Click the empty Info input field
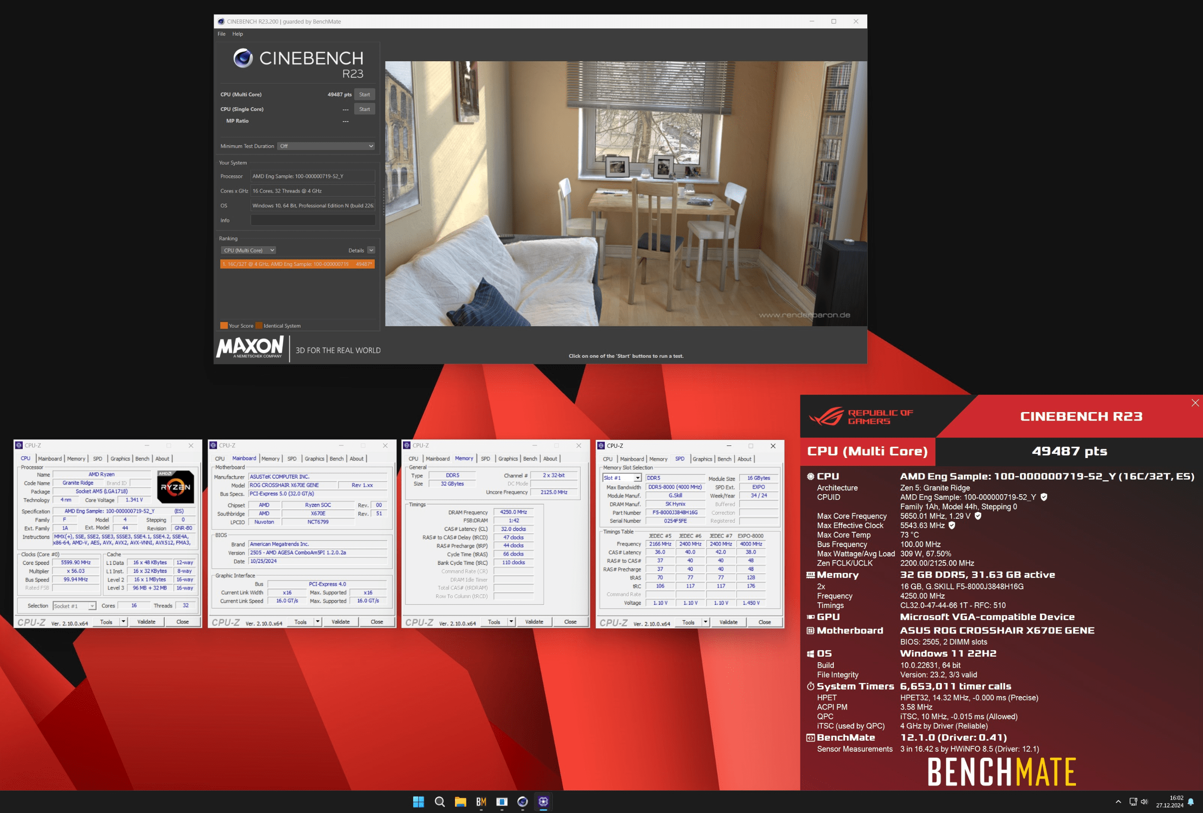This screenshot has width=1203, height=813. coord(313,220)
